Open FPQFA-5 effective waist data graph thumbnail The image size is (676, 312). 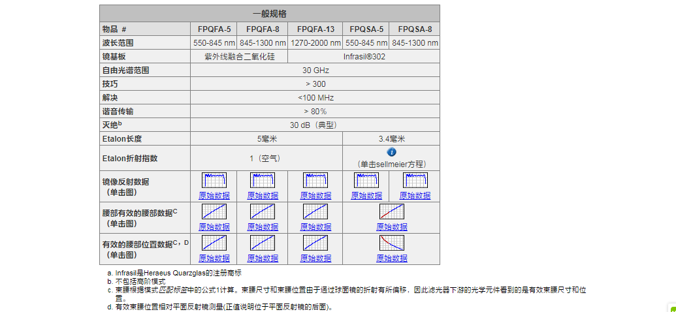coord(214,211)
